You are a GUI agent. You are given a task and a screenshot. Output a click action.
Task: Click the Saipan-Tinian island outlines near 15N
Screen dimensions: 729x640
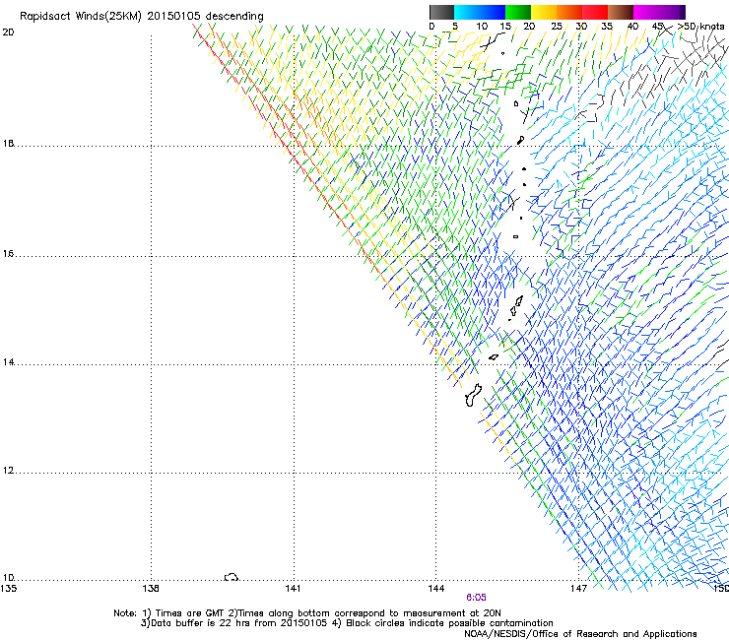click(516, 307)
